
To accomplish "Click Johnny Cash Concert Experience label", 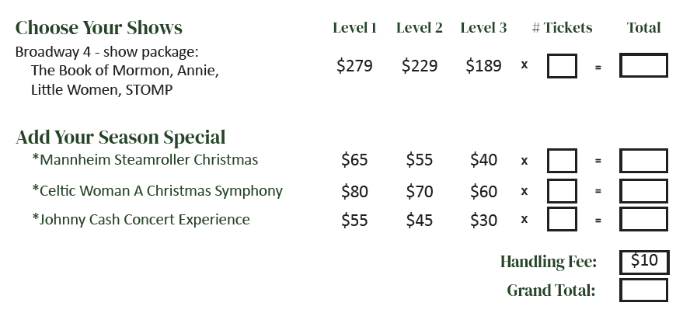I will point(141,219).
